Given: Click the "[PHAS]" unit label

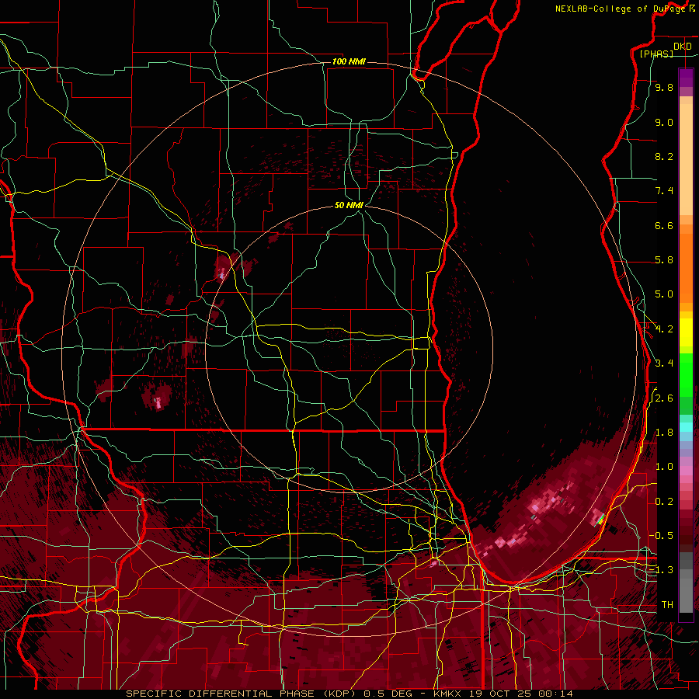Looking at the screenshot, I should (x=656, y=54).
